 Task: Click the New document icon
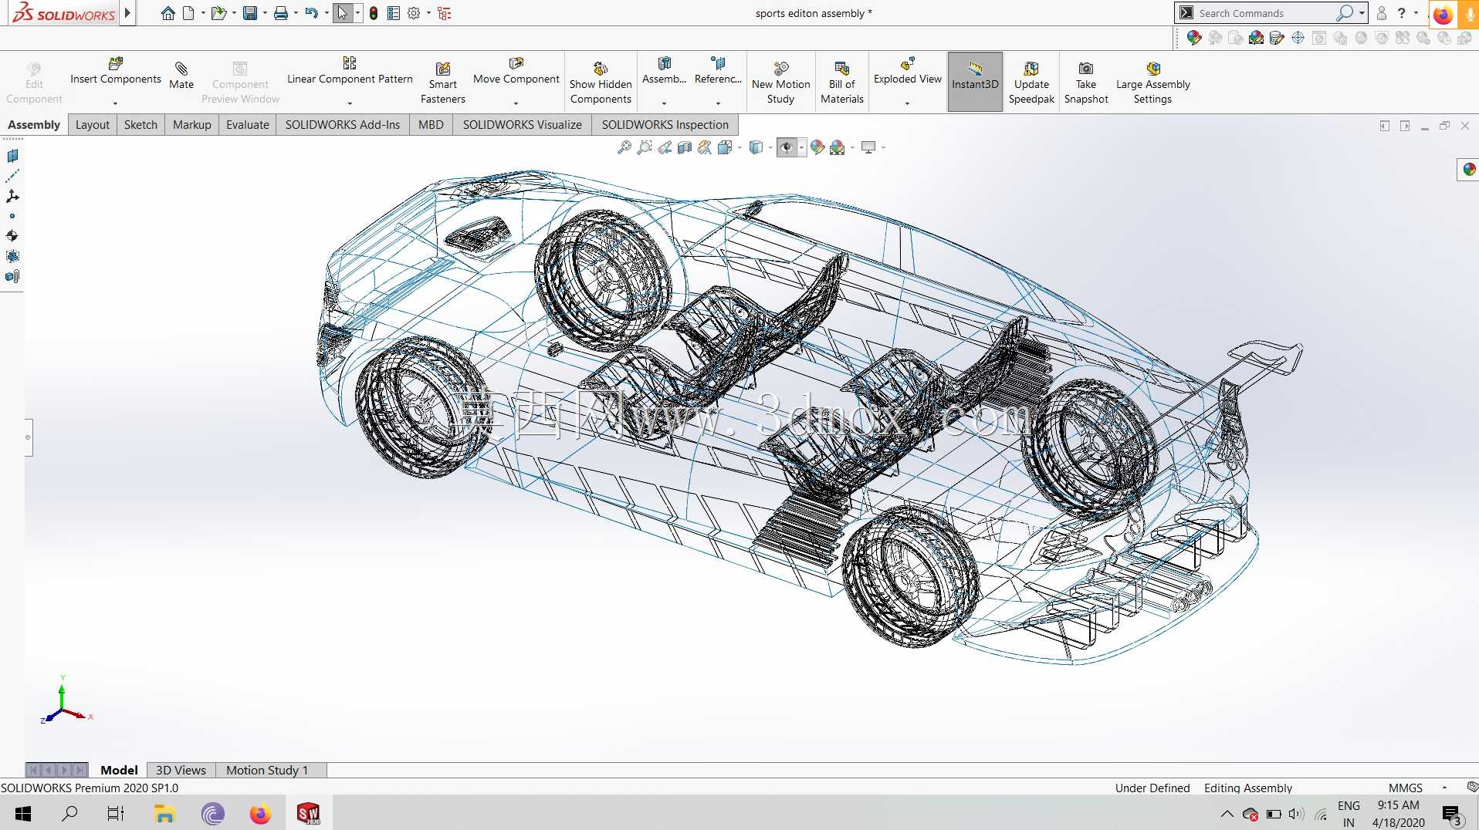click(x=188, y=13)
